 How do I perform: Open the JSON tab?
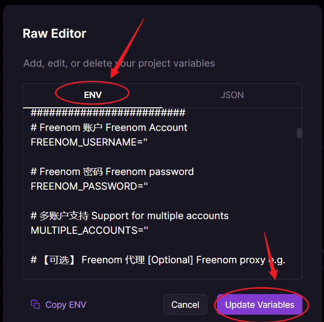tap(232, 95)
